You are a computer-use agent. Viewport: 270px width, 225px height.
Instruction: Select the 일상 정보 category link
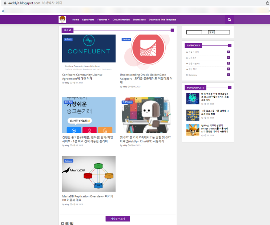[193, 69]
